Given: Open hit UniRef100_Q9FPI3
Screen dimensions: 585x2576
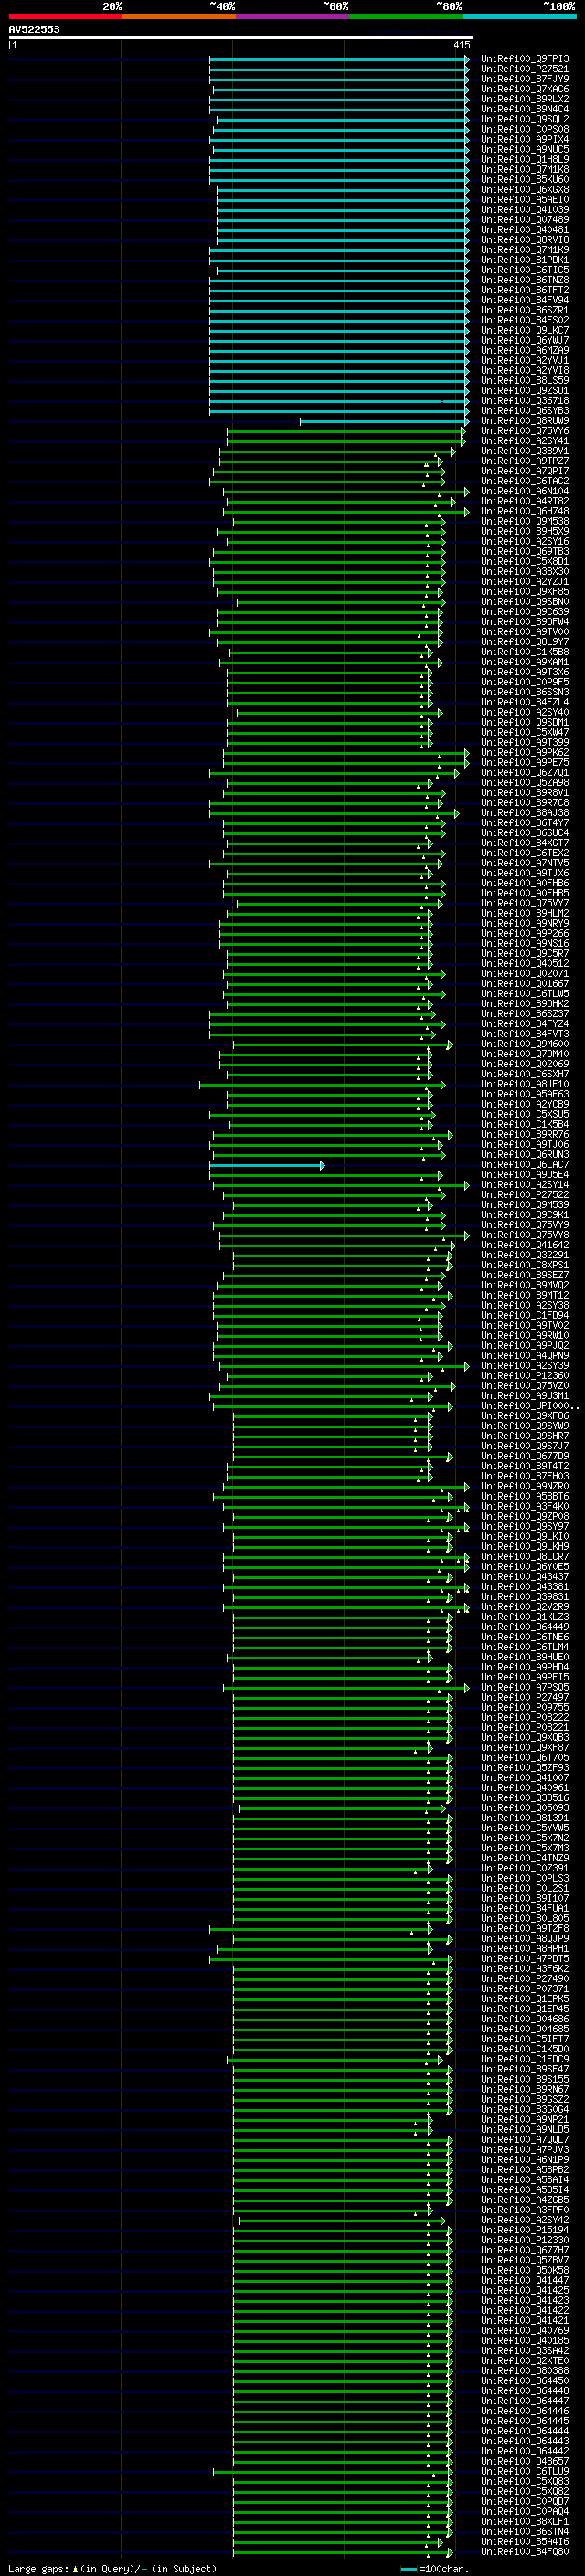Looking at the screenshot, I should click(x=525, y=59).
